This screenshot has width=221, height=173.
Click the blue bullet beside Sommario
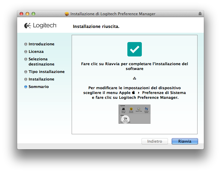click(x=26, y=86)
